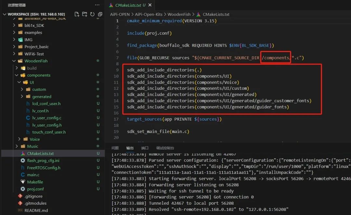Switch to the 调试控制台 (Debug Console) tab
The height and width of the screenshot is (215, 351).
pos(165,148)
